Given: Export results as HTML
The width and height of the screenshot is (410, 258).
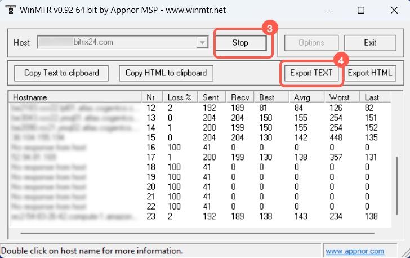Looking at the screenshot, I should (x=369, y=73).
